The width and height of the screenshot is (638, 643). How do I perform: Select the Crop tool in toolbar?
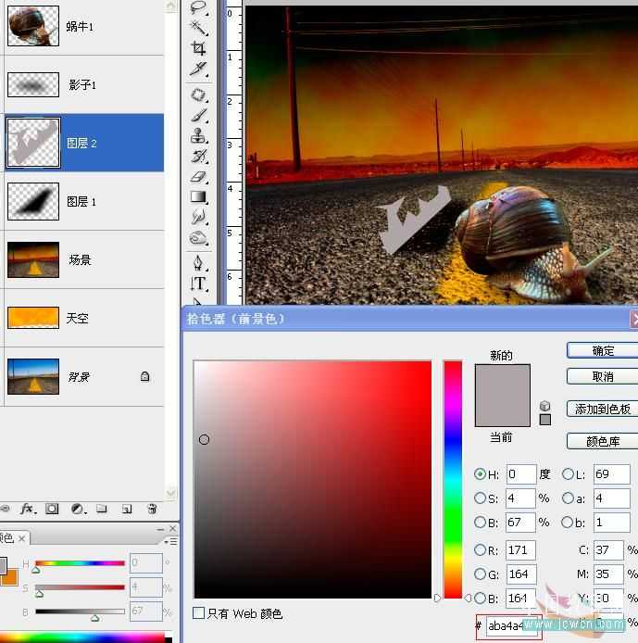tap(199, 48)
